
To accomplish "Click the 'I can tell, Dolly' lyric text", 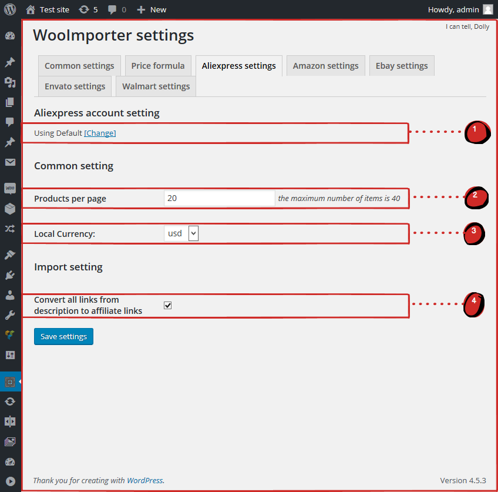I will (467, 26).
